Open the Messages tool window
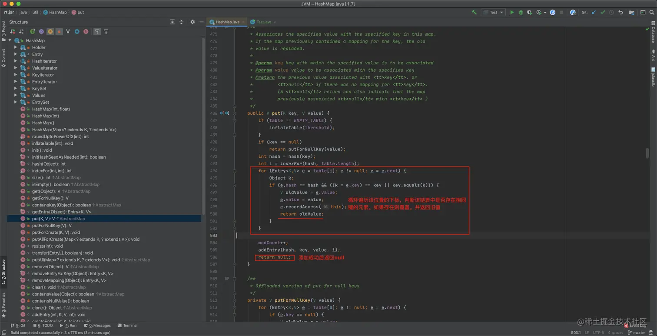Image resolution: width=657 pixels, height=336 pixels. 97,325
